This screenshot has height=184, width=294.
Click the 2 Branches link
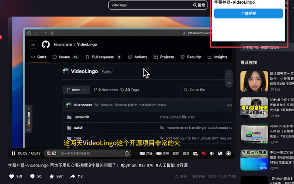[105, 90]
